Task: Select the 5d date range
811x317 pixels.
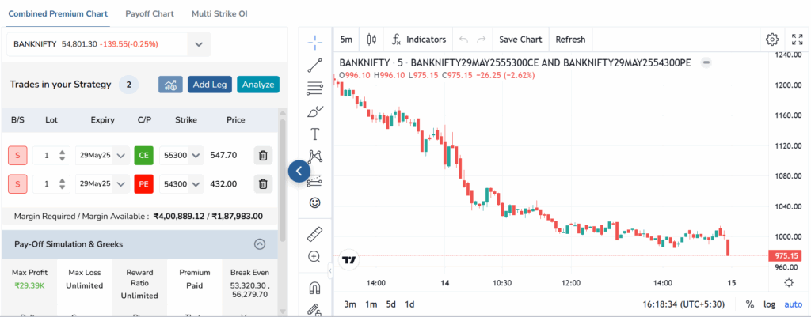Action: pos(390,304)
